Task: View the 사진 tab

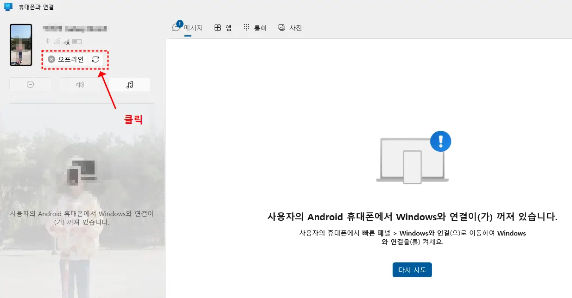Action: pyautogui.click(x=291, y=27)
